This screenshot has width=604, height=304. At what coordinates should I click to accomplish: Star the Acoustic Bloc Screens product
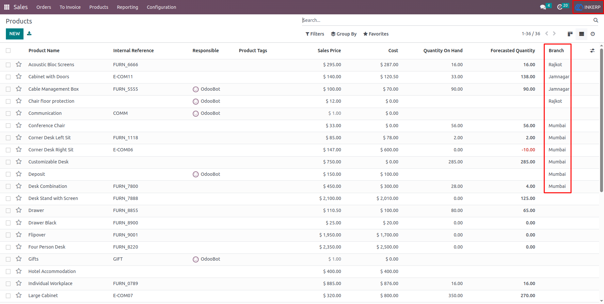tap(19, 64)
